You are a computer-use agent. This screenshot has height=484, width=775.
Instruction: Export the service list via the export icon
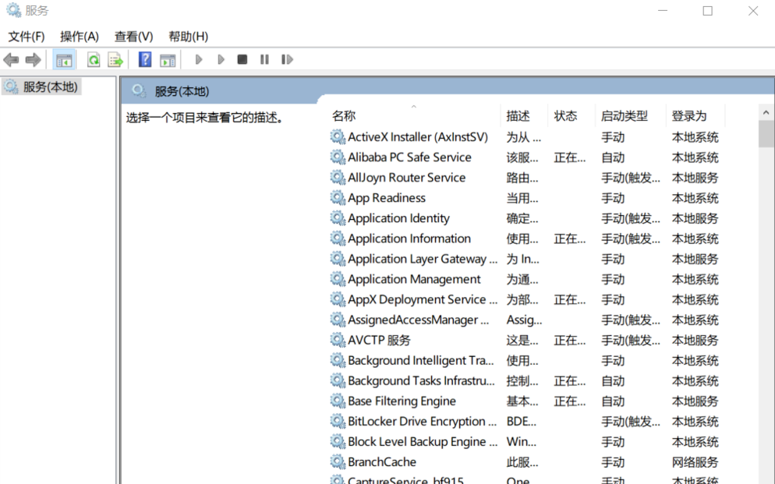click(115, 59)
